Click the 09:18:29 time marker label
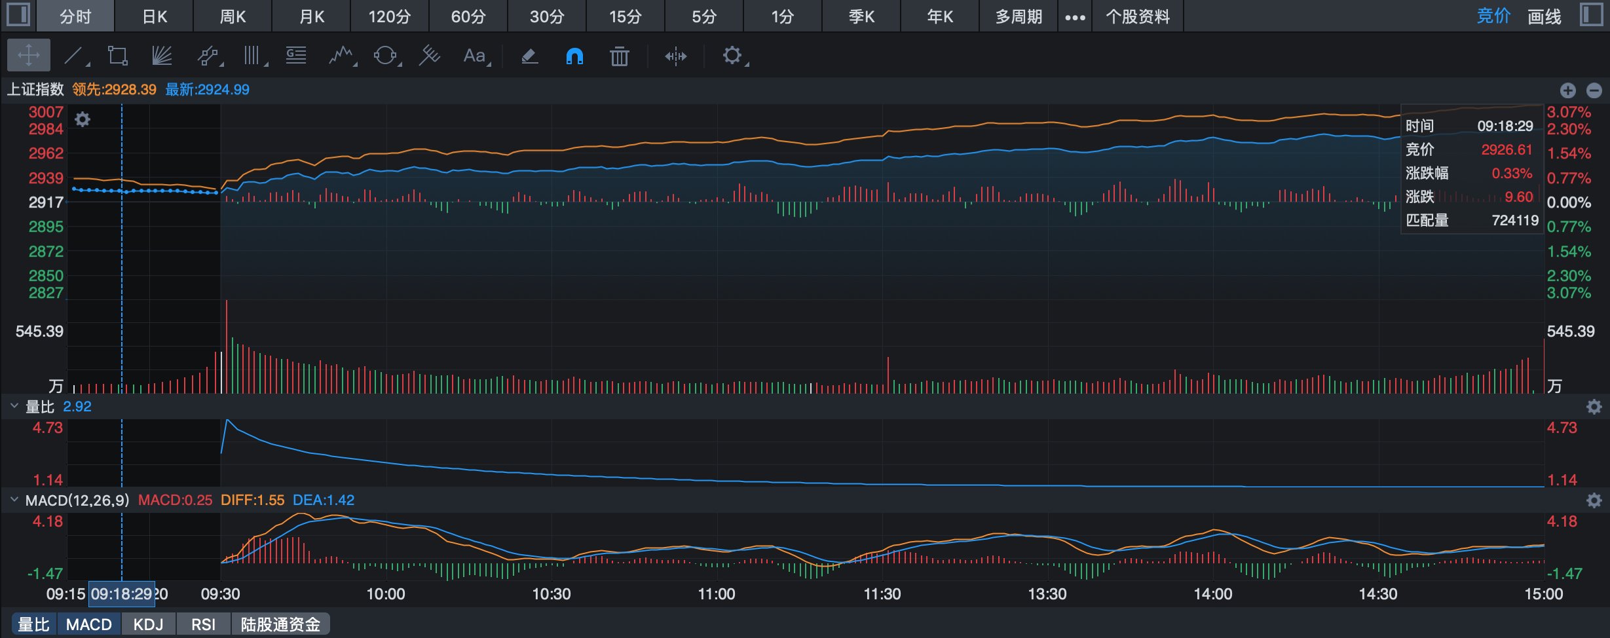The width and height of the screenshot is (1610, 638). pyautogui.click(x=122, y=594)
